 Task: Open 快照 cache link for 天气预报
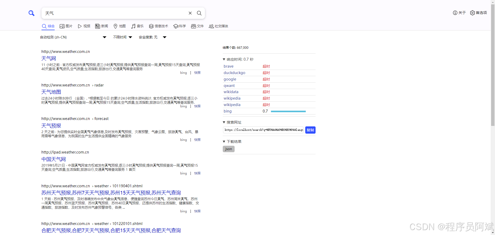[x=197, y=140]
